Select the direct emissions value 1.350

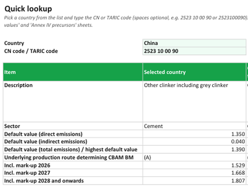(194, 134)
